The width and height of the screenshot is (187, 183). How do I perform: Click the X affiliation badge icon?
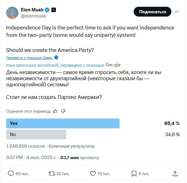pos(53,10)
